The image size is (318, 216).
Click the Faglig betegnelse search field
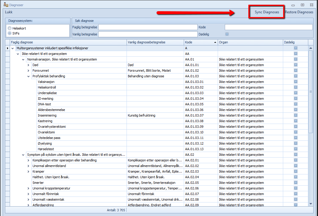tap(148, 27)
